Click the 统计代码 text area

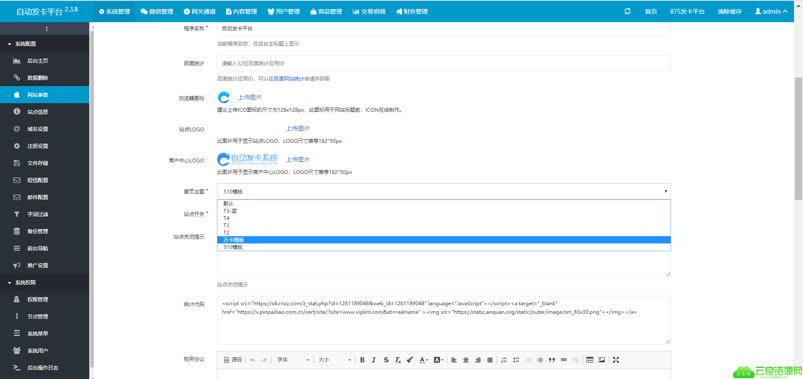[x=444, y=320]
